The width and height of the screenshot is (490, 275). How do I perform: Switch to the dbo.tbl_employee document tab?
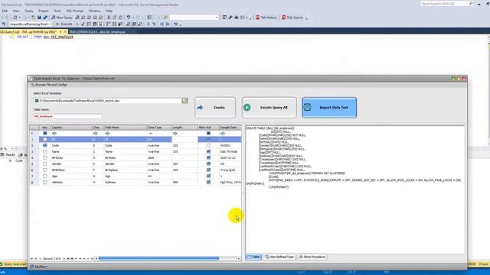point(97,32)
